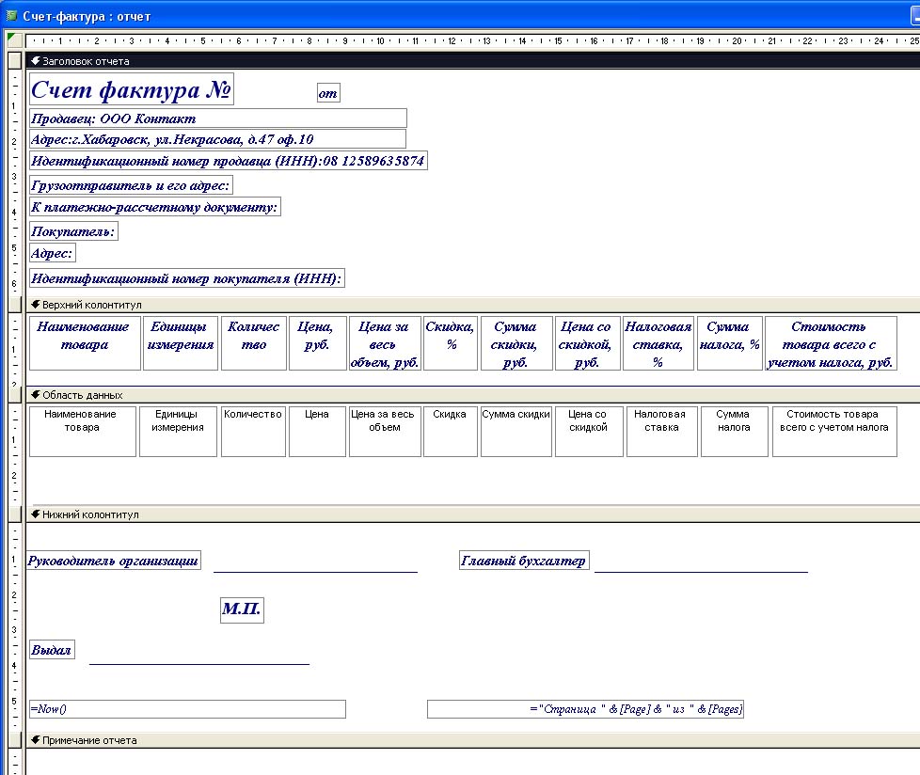Click the section selector beside 'Нижний колонтитул'
This screenshot has height=775, width=920.
[x=15, y=514]
